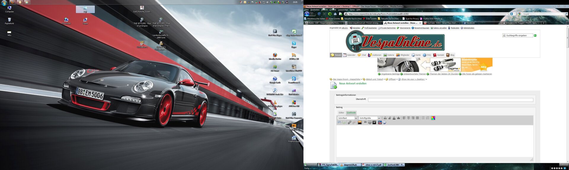Open the Skype desktop shortcut
The height and width of the screenshot is (170, 569).
294,44
